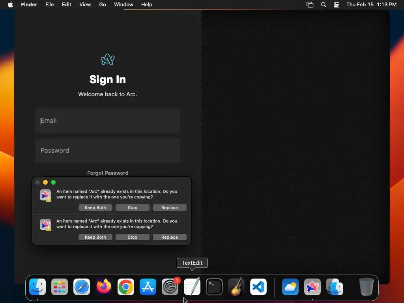Click Stop in the first copy prompt
404x303 pixels.
click(133, 208)
